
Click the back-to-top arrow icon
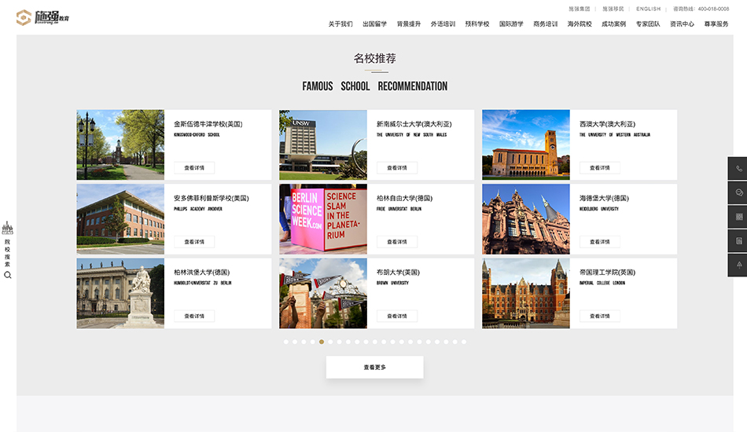coord(738,265)
